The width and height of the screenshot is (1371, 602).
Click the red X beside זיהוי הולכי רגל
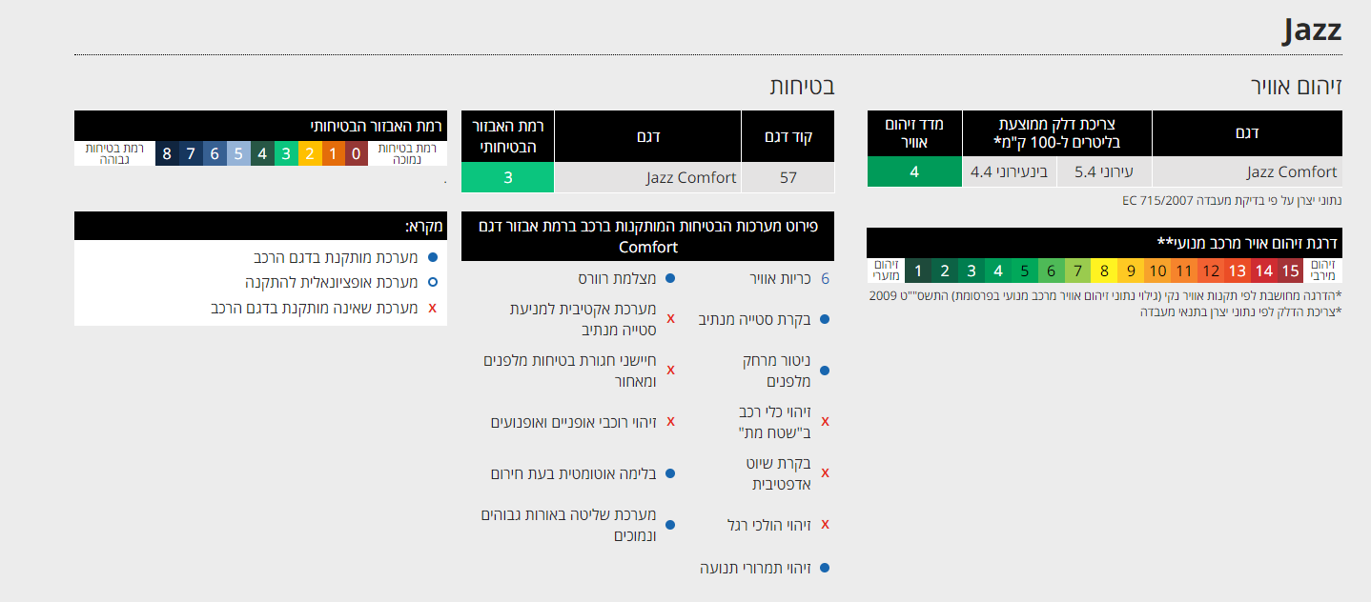[825, 524]
